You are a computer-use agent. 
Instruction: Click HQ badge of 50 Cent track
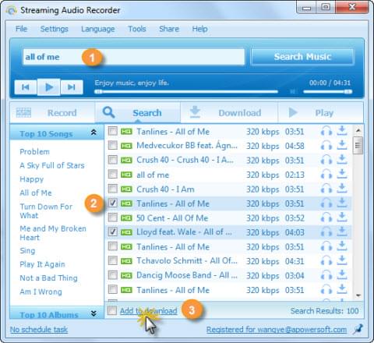coord(126,217)
